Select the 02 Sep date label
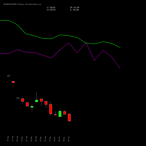Image resolution: width=146 pixels, height=146 pixels. pos(59,139)
